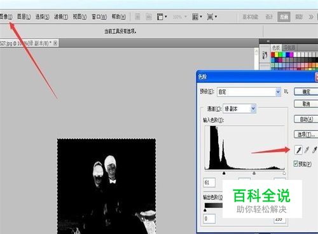
Task: Switch to the 设计 workspace
Action: tap(269, 17)
